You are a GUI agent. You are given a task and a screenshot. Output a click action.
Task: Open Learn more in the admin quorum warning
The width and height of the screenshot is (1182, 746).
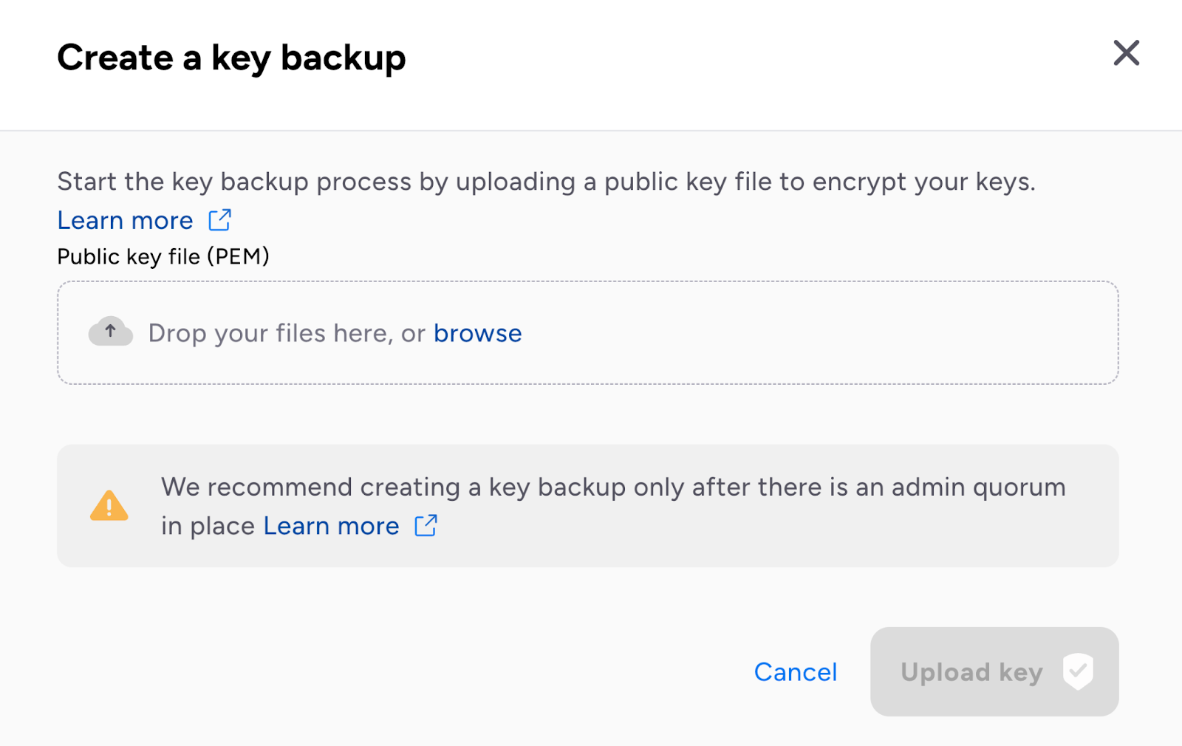pyautogui.click(x=331, y=526)
